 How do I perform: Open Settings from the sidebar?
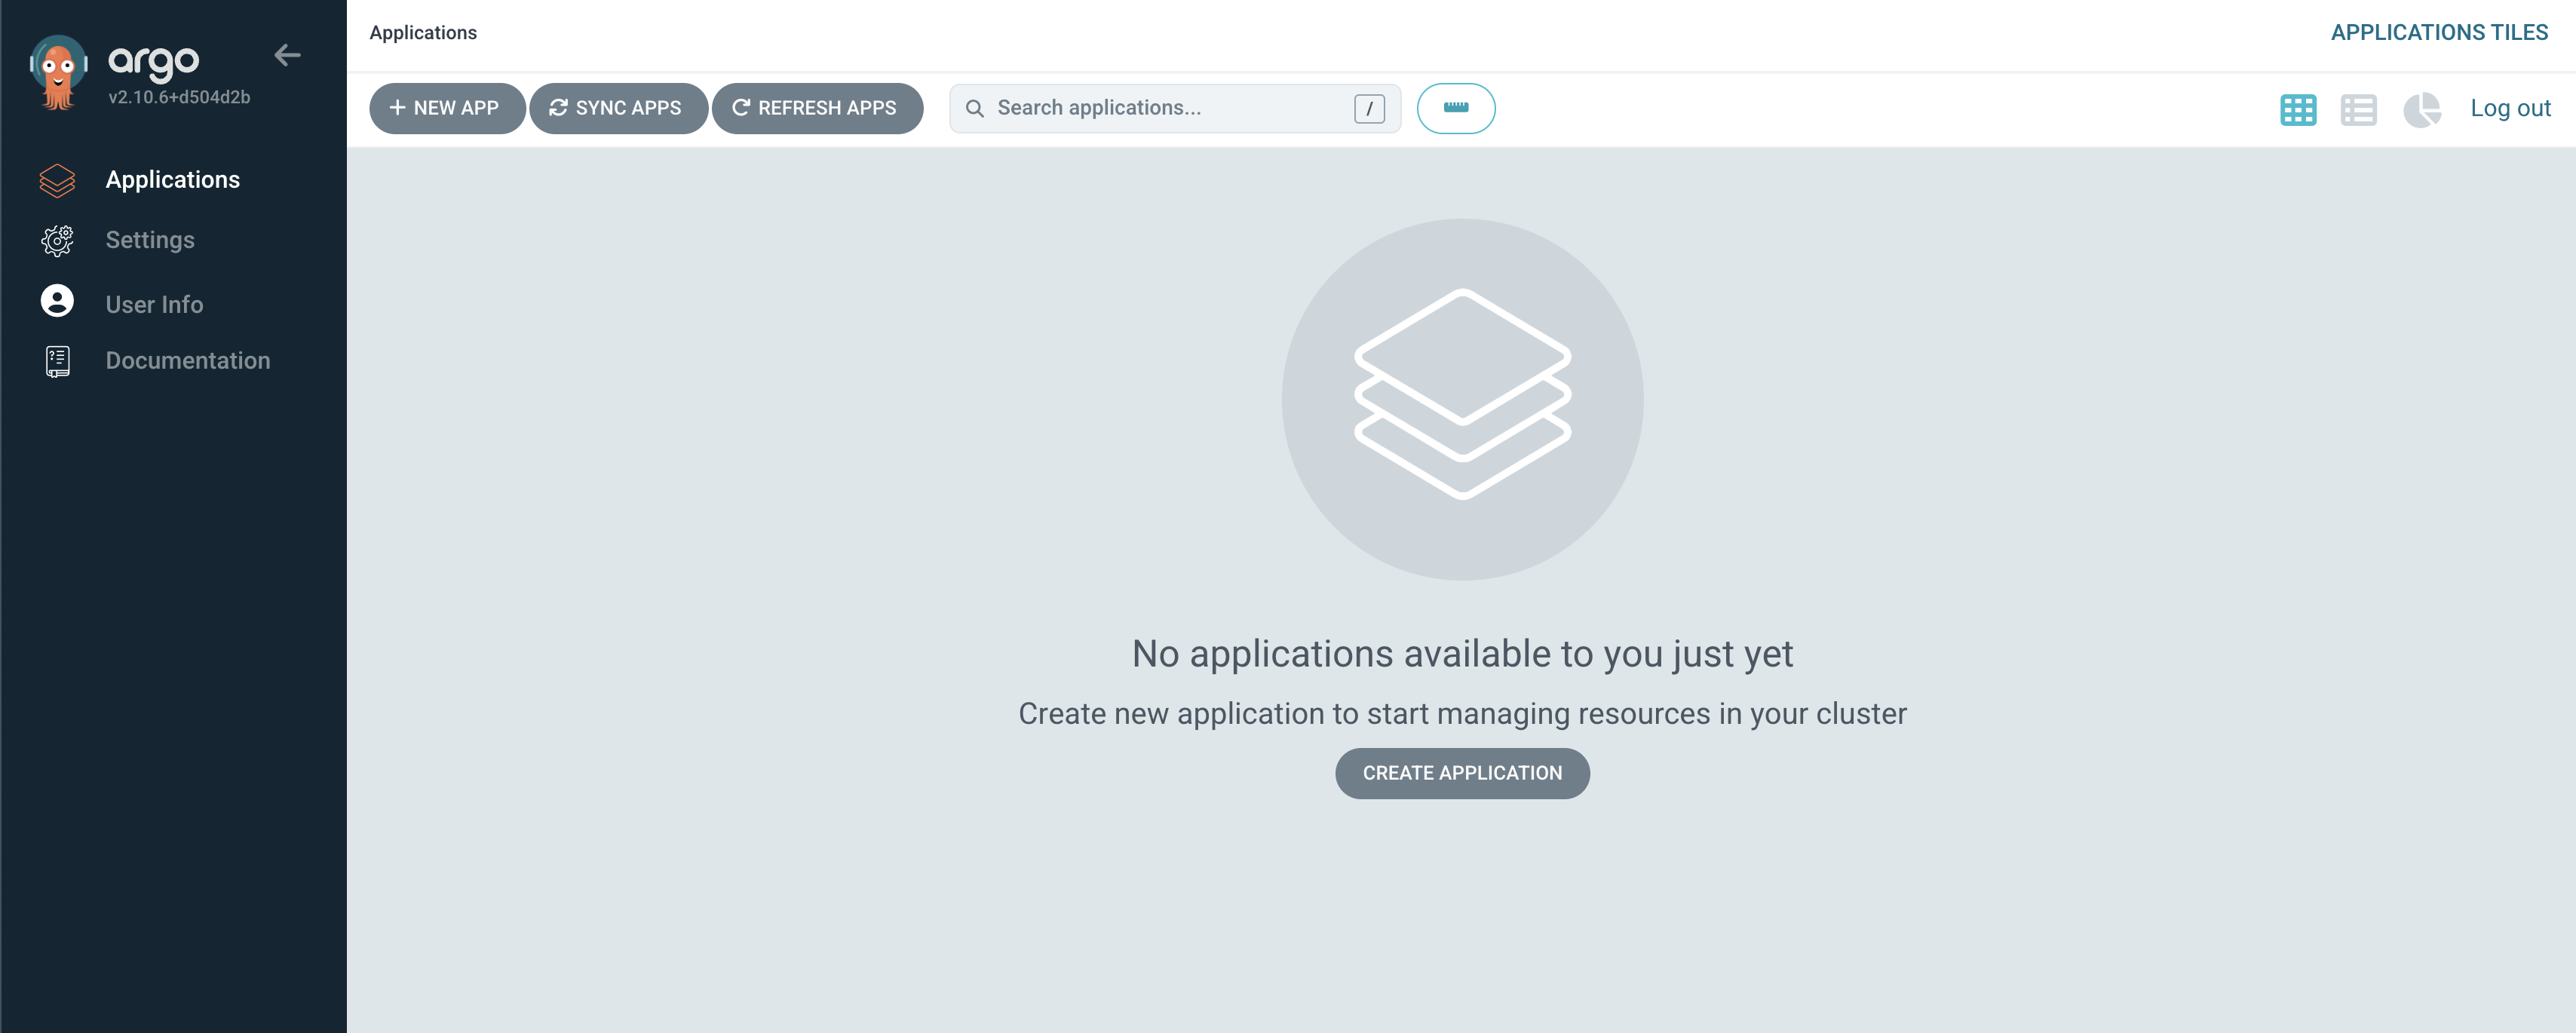[150, 240]
